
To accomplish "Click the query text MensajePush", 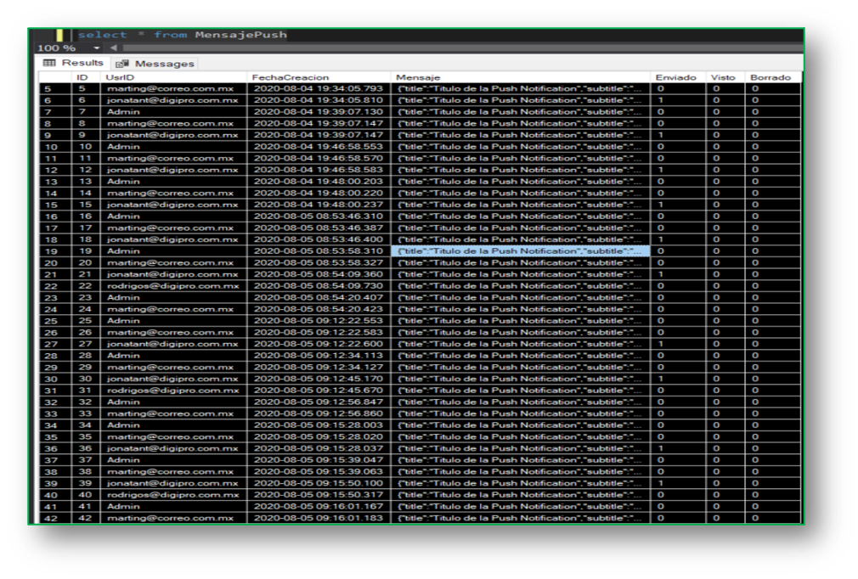I will pyautogui.click(x=240, y=35).
